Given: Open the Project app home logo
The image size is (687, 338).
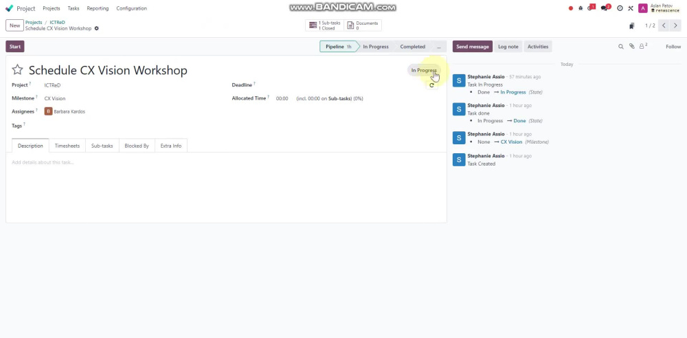Looking at the screenshot, I should (9, 8).
